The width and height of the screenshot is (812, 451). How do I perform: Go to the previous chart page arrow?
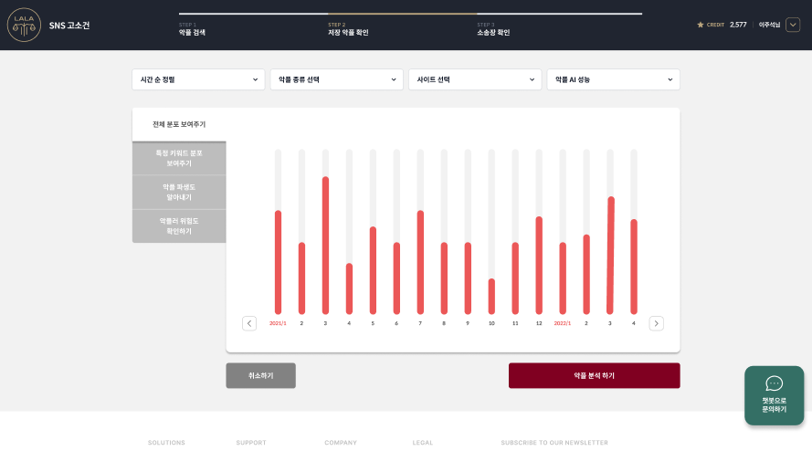click(249, 323)
